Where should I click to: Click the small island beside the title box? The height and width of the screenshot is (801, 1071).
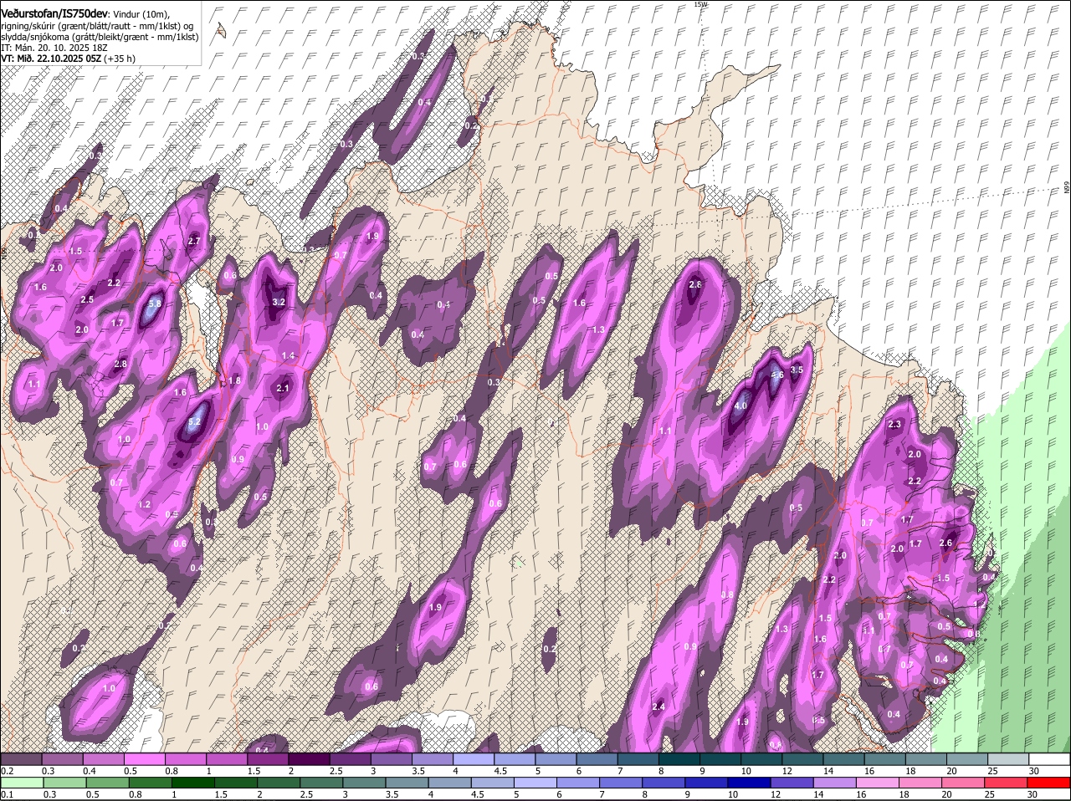pos(221,31)
